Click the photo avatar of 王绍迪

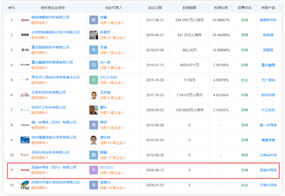pyautogui.click(x=93, y=95)
